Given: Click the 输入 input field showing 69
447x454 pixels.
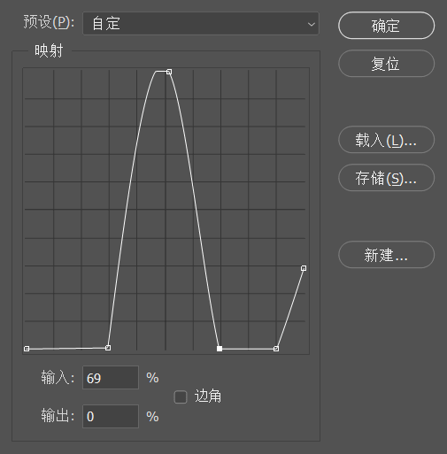Looking at the screenshot, I should (x=111, y=378).
